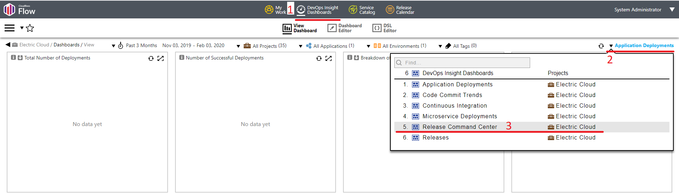Download Total Number of Deployments widget data

(x=20, y=57)
